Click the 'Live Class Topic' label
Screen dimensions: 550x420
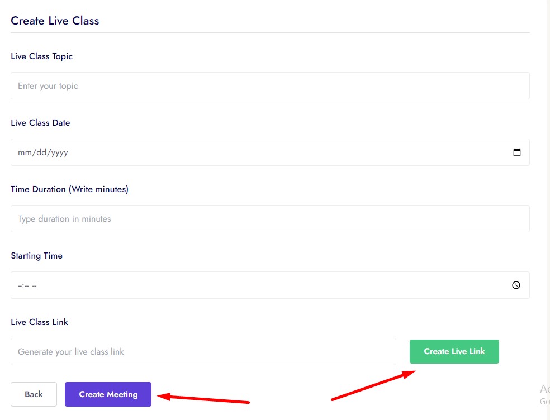tap(41, 56)
